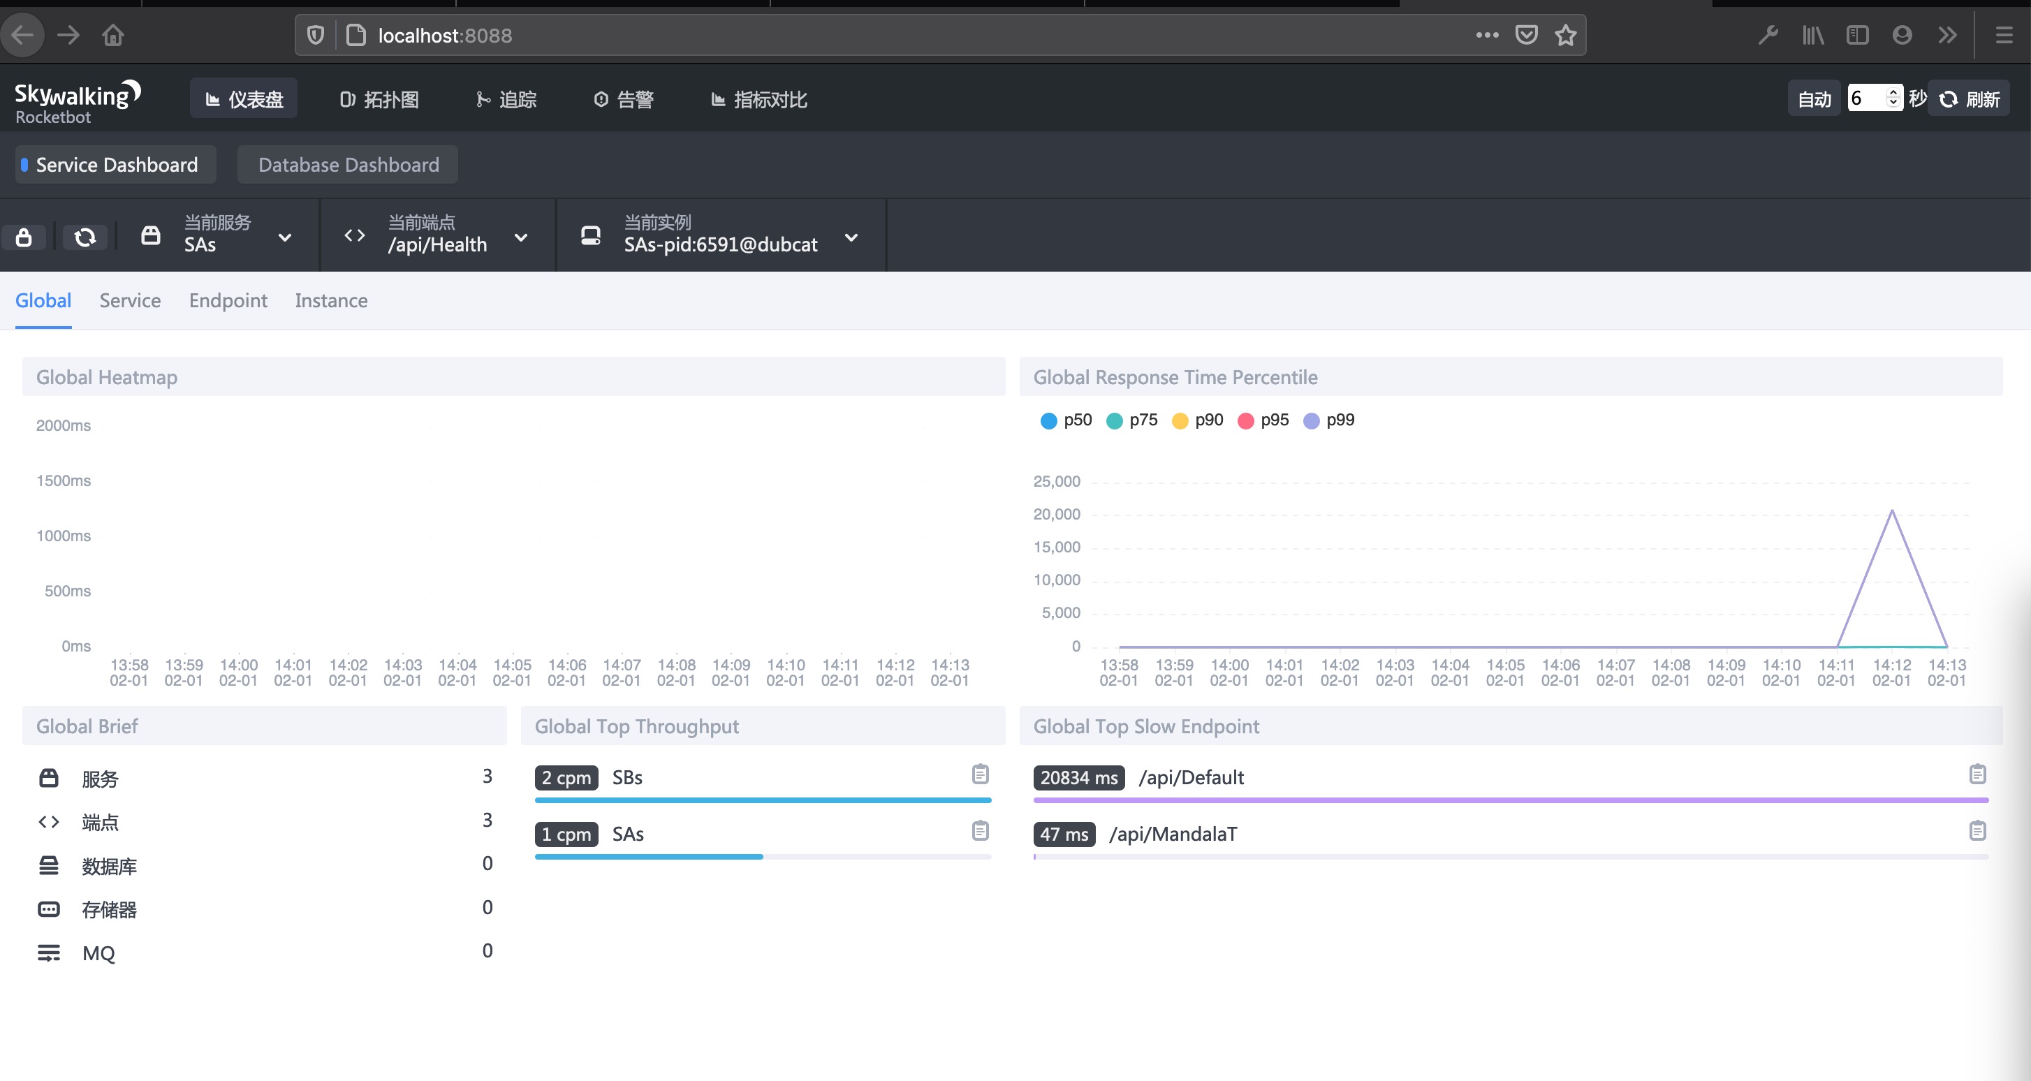Click the 2 cpm badge
The width and height of the screenshot is (2031, 1081).
tap(566, 777)
